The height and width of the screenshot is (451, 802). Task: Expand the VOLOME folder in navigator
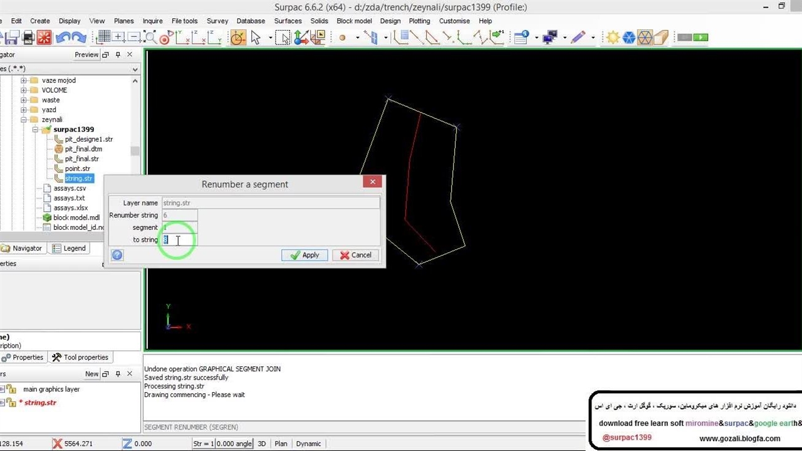tap(24, 90)
